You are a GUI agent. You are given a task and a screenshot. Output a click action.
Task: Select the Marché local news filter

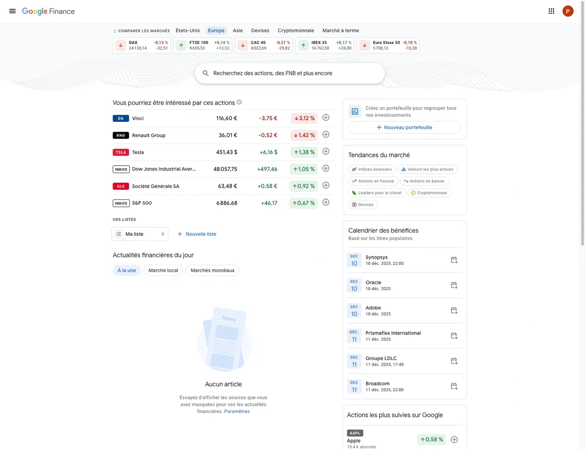pos(163,270)
